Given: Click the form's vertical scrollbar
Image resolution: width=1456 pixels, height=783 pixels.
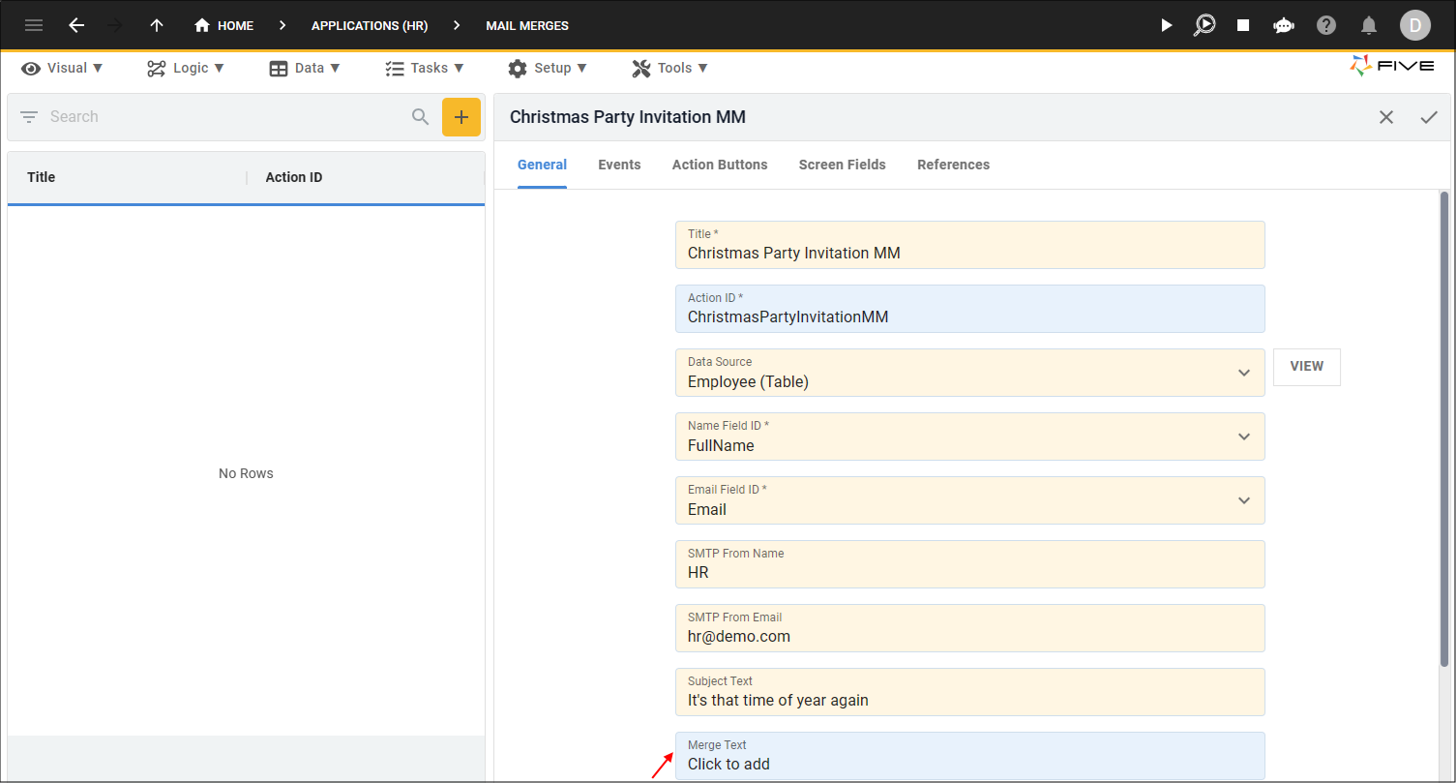Looking at the screenshot, I should pyautogui.click(x=1444, y=428).
